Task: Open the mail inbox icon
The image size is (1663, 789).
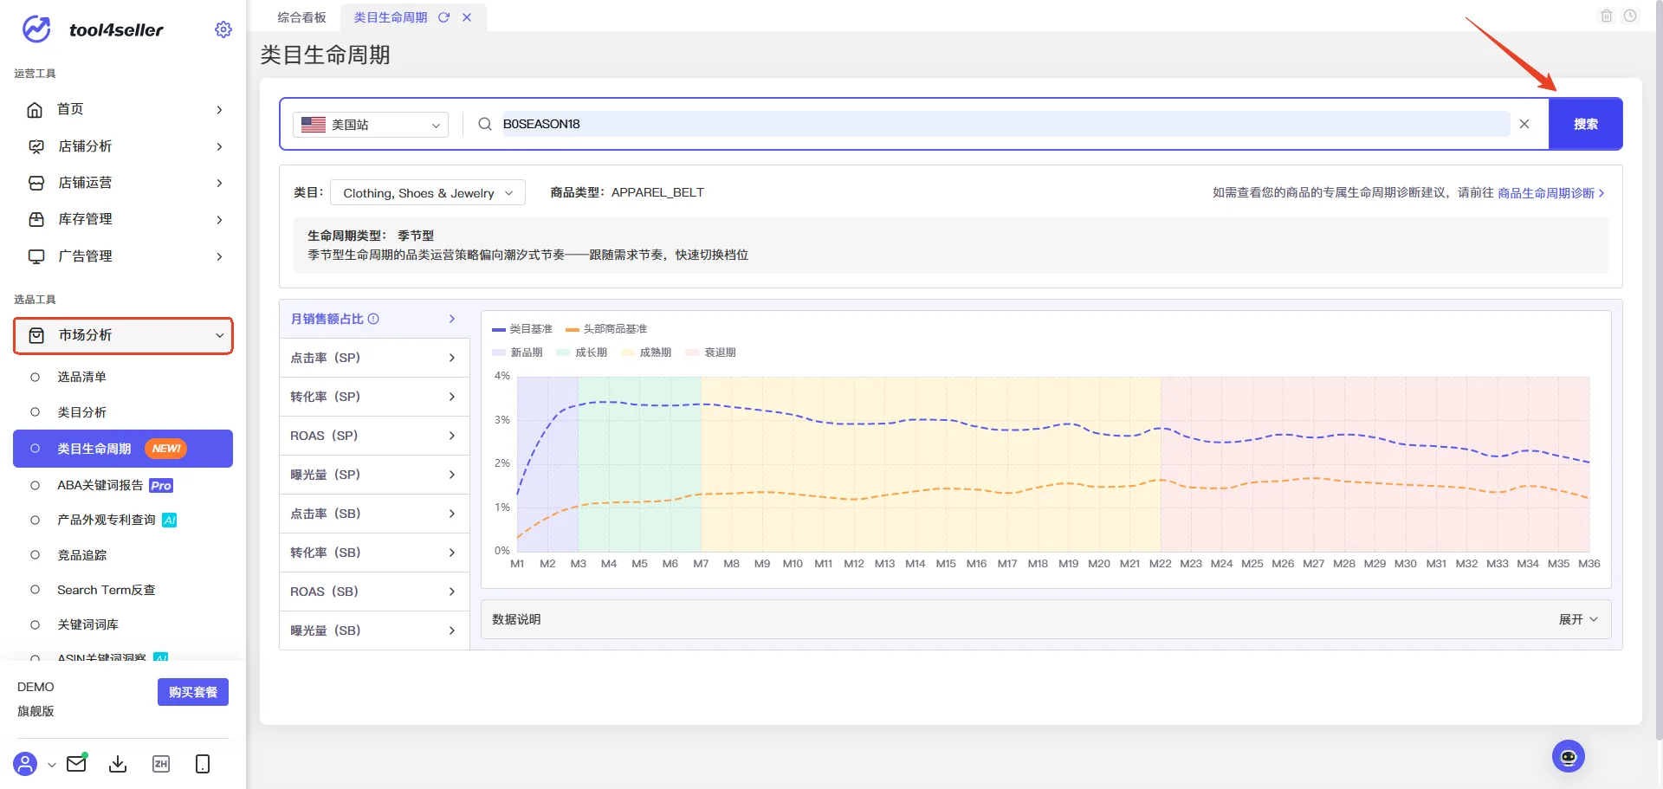Action: (x=76, y=763)
